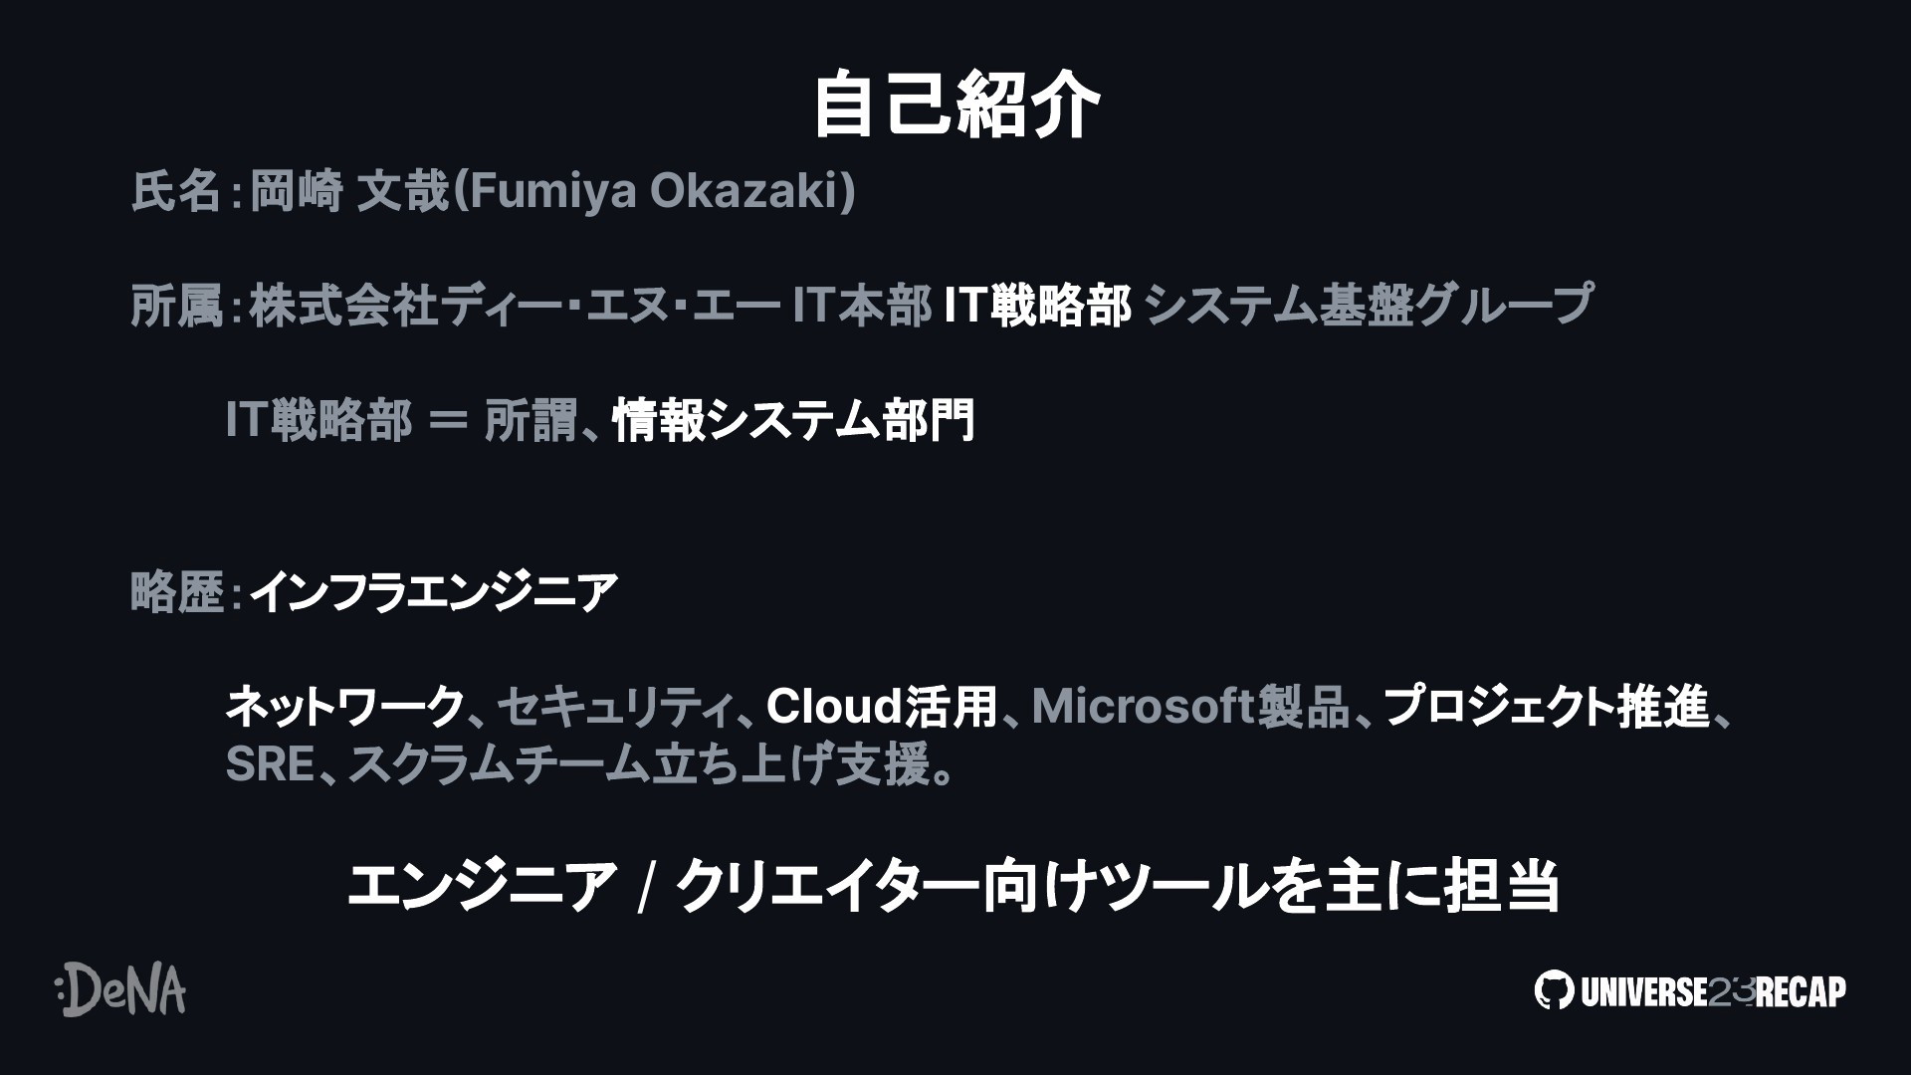Click the プロジェクト推進 keyword
Screen dimensions: 1911x1075
(1547, 707)
